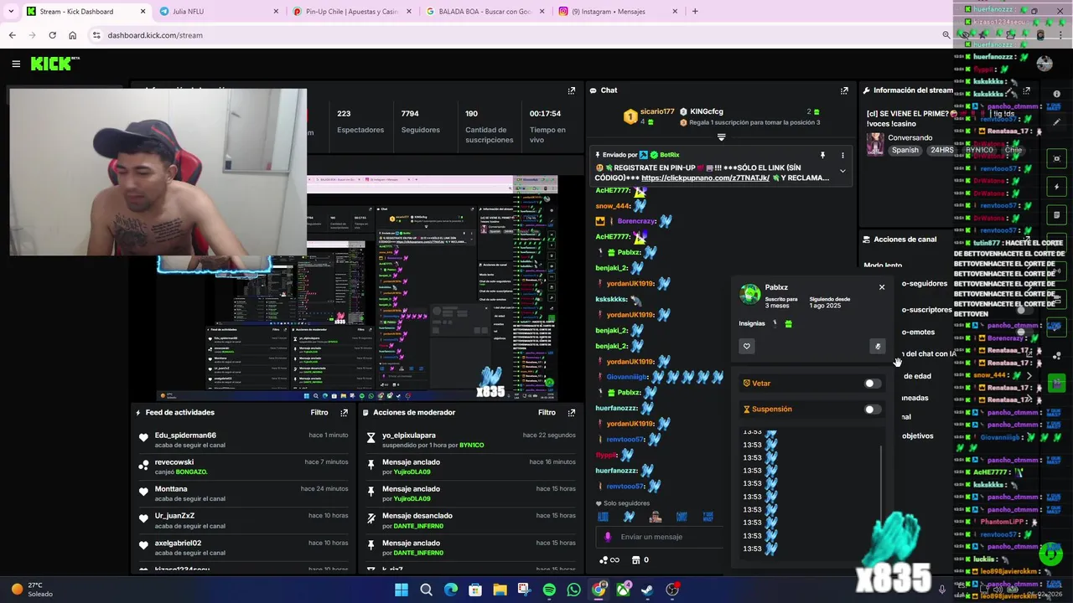
Task: Open taskbar search
Action: coord(426,590)
